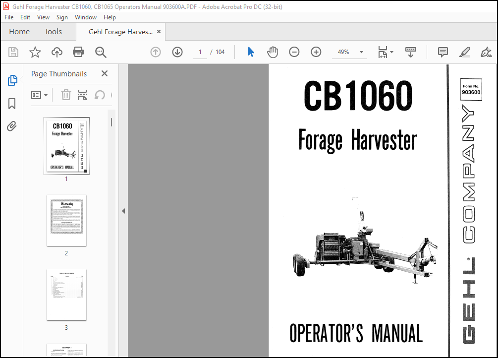
Task: Switch to the Home tab
Action: tap(19, 31)
